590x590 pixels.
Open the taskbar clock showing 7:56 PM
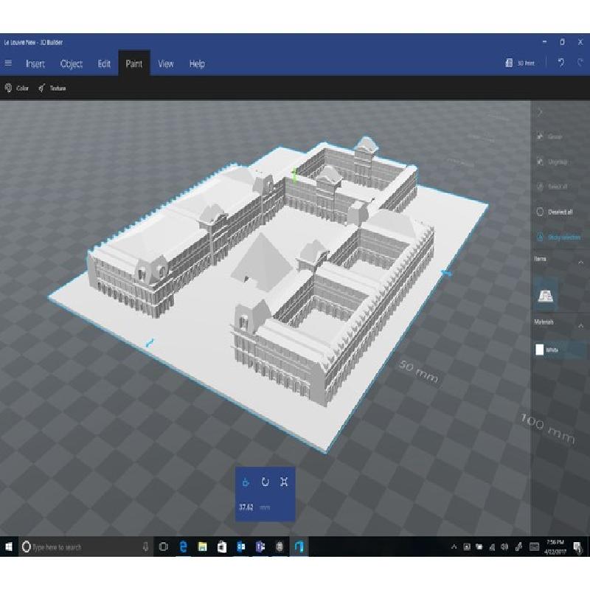tap(555, 546)
